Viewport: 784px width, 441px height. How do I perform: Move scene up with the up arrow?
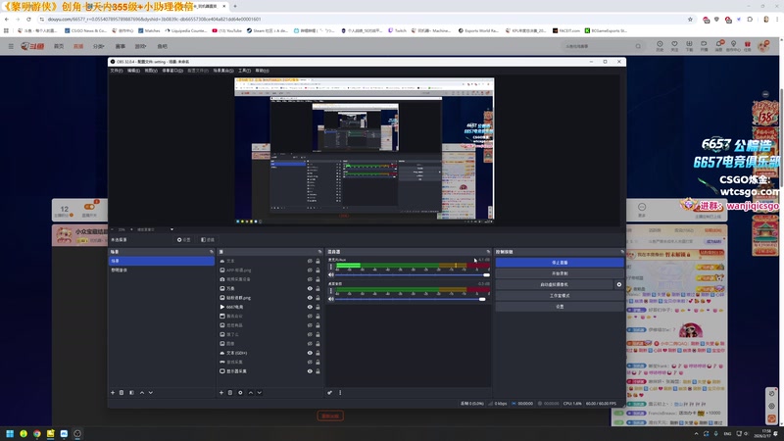point(142,393)
